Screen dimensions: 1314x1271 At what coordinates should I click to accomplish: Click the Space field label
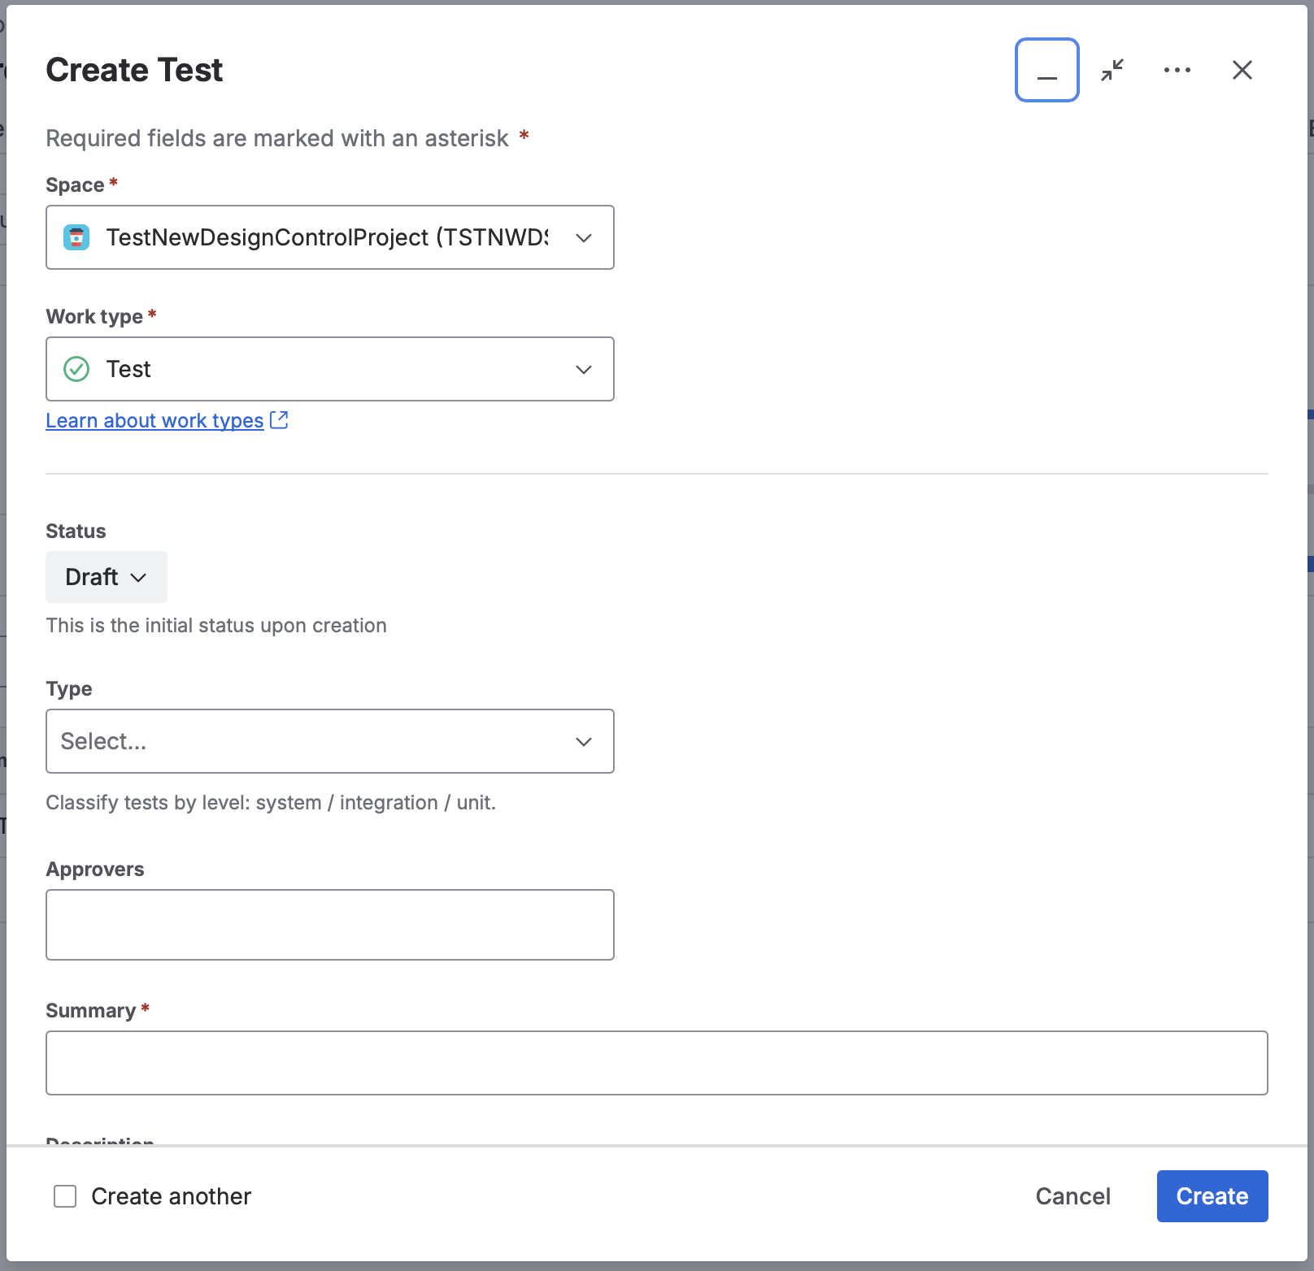click(x=75, y=184)
